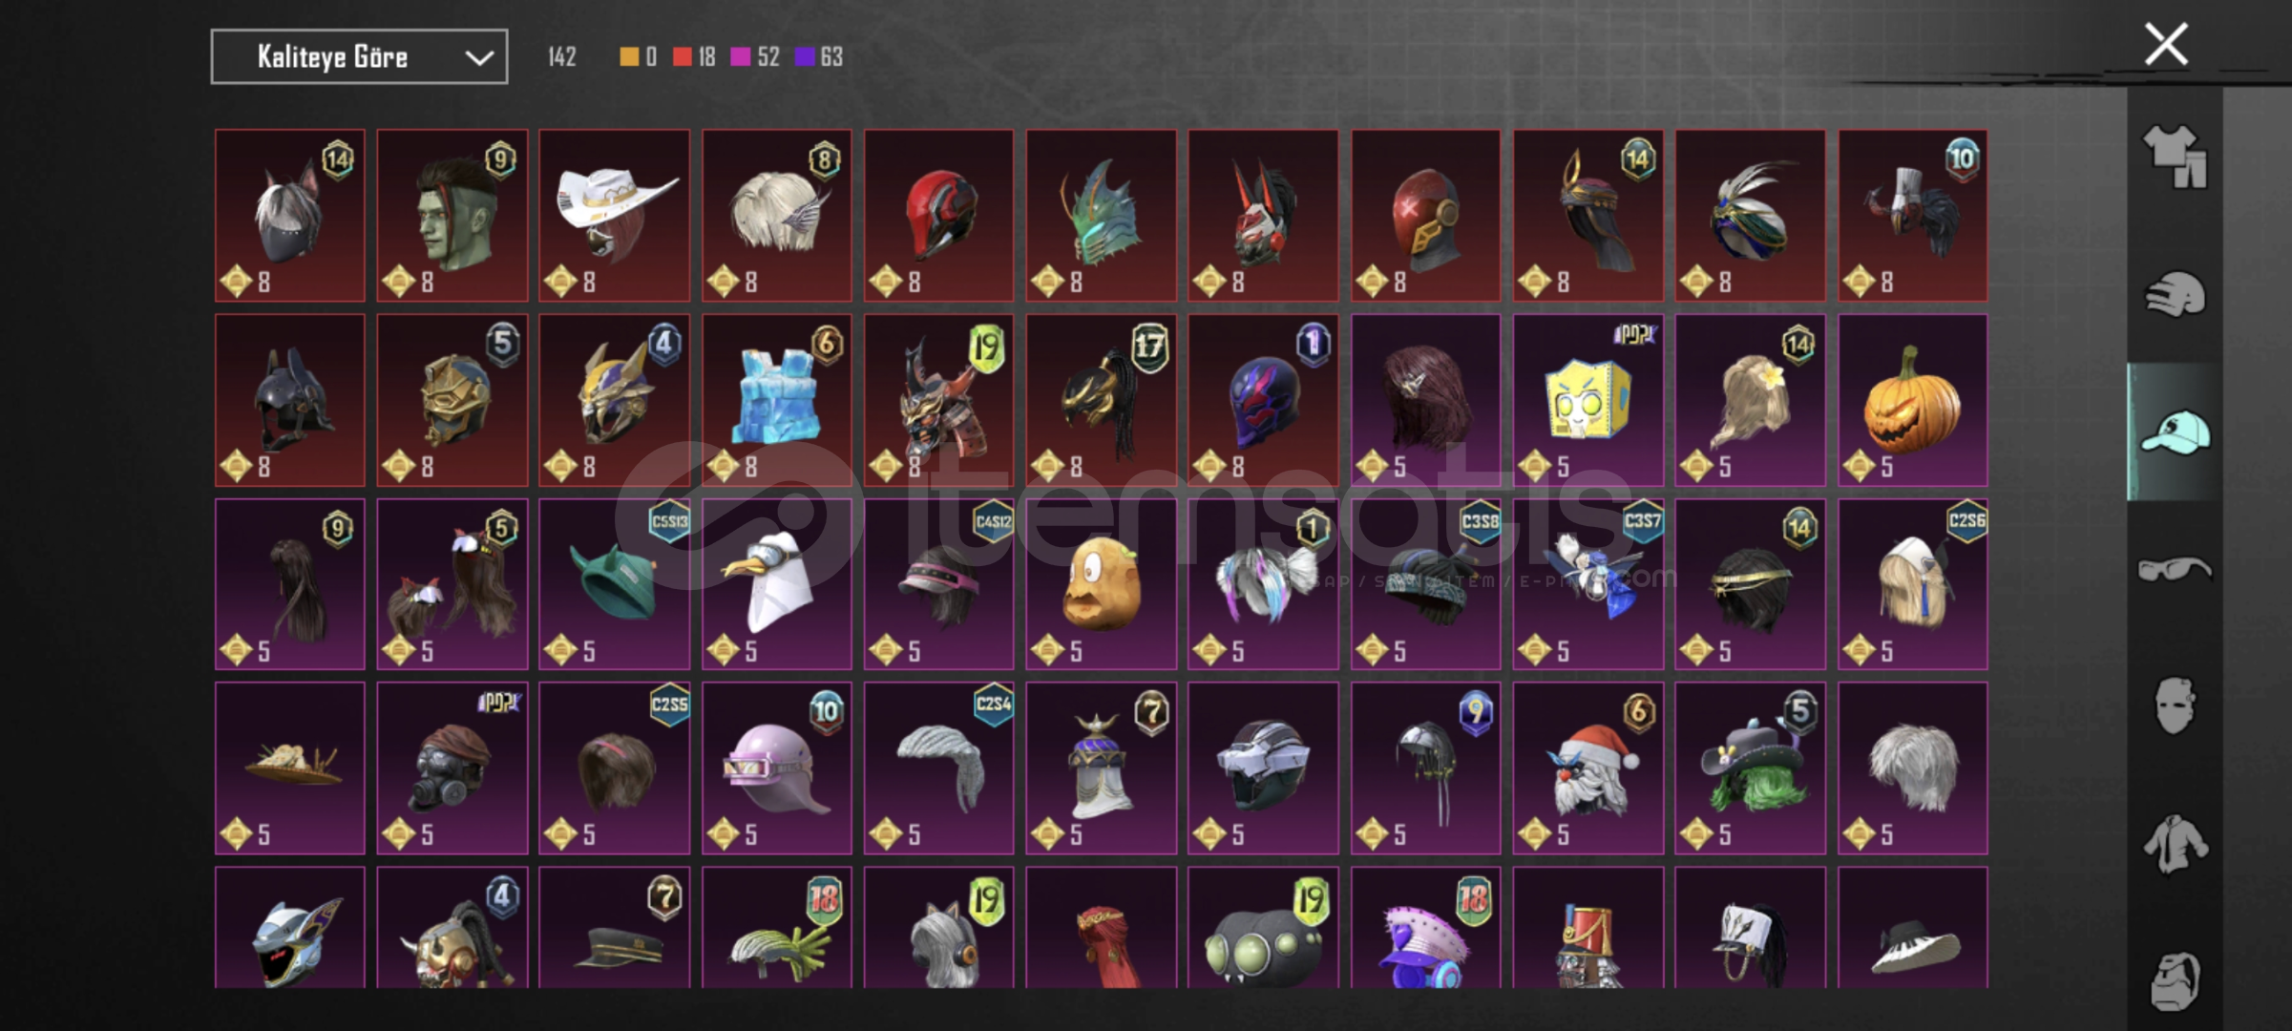The width and height of the screenshot is (2292, 1031).
Task: Switch to the sunglasses category icon
Action: point(2175,570)
